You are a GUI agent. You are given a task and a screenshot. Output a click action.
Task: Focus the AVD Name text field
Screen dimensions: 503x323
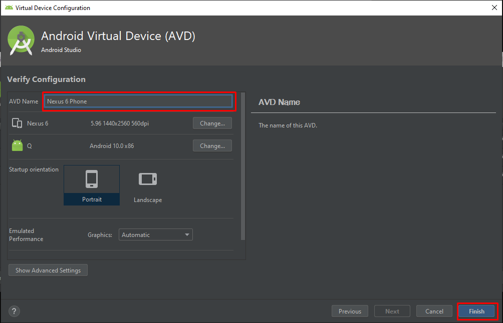pos(139,101)
